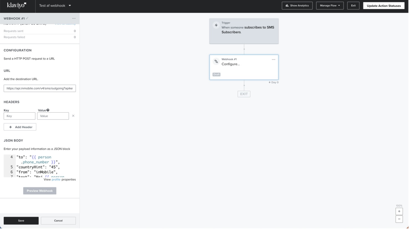Click the Draft status badge
409x229 pixels.
click(217, 75)
